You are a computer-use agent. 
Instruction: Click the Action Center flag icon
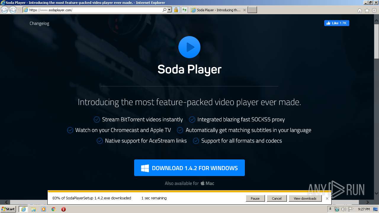pyautogui.click(x=351, y=209)
